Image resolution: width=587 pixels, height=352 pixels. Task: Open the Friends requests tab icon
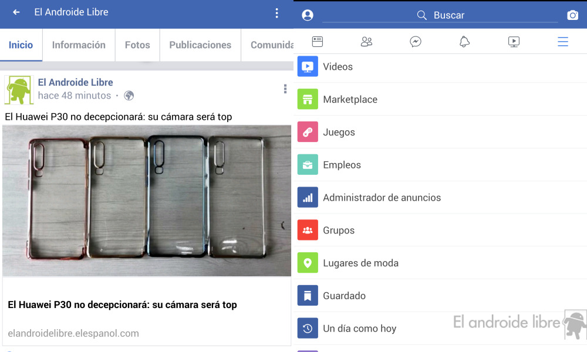366,42
